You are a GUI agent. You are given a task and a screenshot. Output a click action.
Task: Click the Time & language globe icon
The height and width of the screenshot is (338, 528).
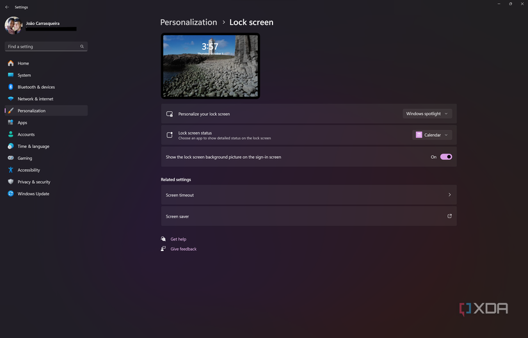click(11, 146)
